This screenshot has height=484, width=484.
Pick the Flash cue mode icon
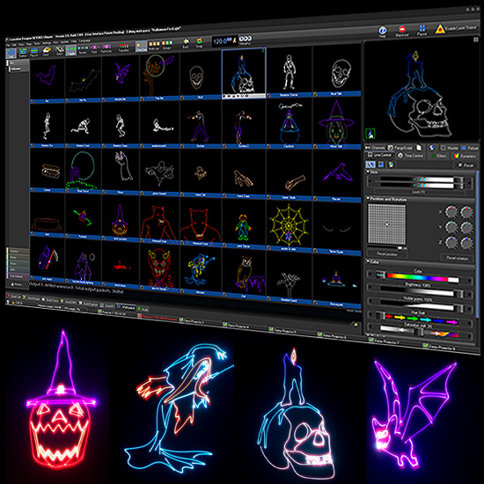94,48
